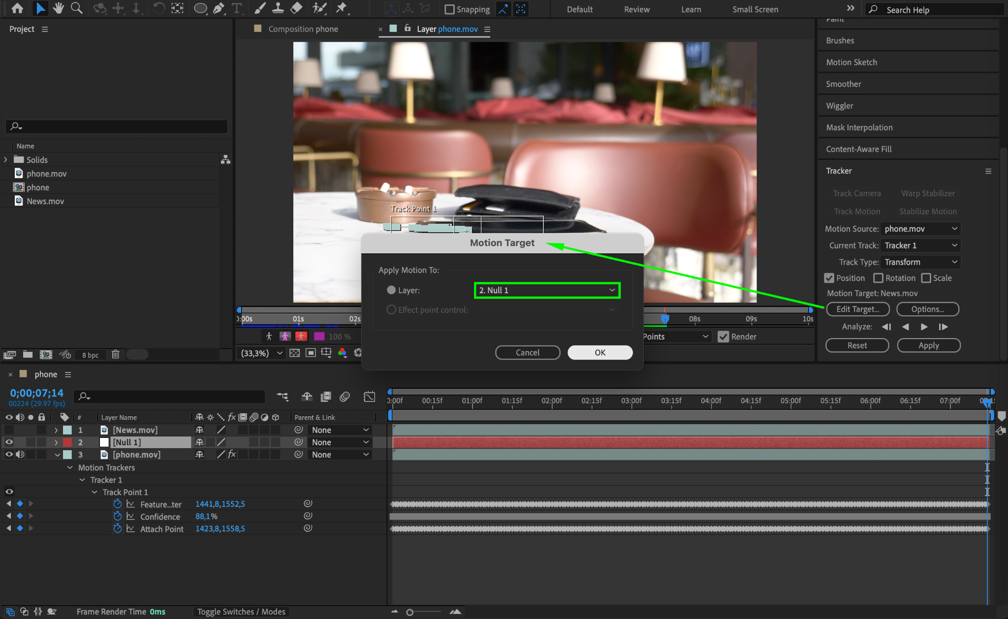Activate the Eraser tool

click(x=296, y=8)
